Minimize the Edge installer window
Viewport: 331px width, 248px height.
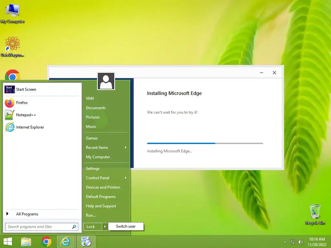pos(261,73)
